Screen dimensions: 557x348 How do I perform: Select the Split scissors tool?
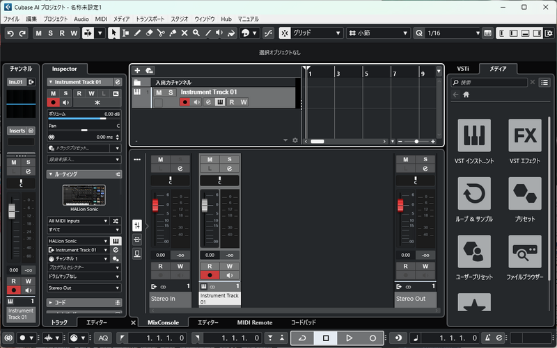161,33
